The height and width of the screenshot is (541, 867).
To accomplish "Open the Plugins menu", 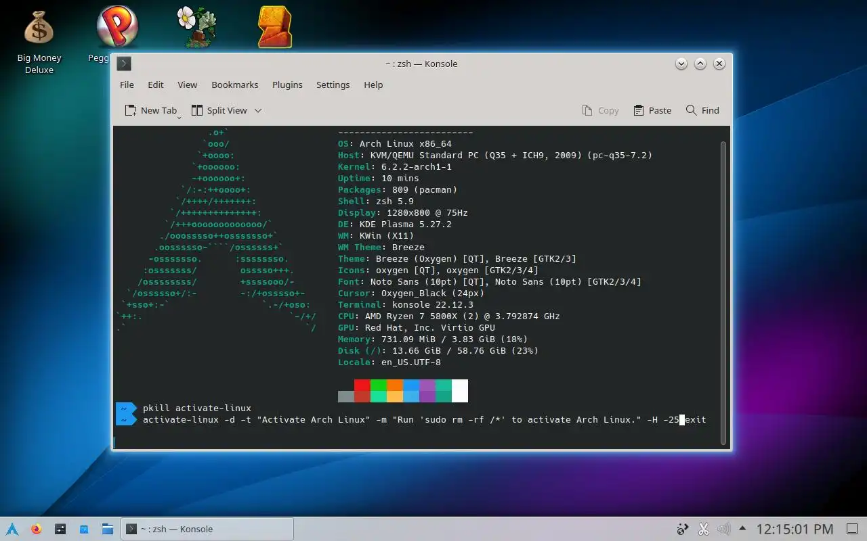I will [x=287, y=85].
